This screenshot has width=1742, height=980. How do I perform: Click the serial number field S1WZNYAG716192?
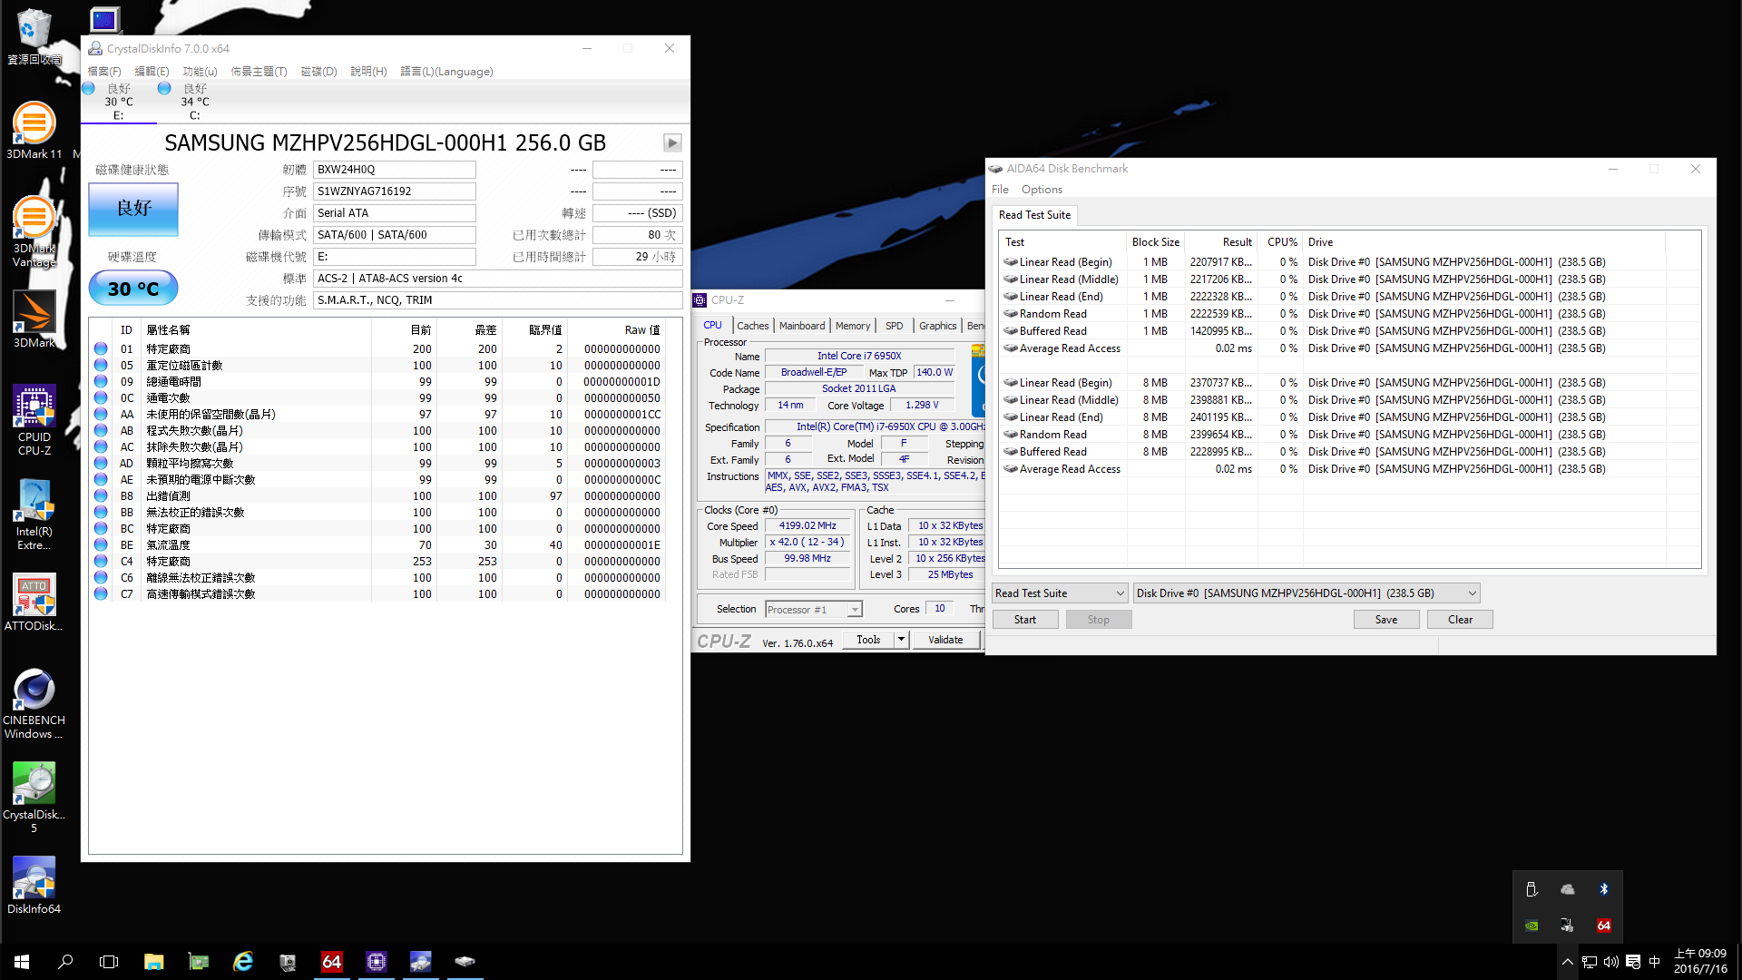coord(395,191)
